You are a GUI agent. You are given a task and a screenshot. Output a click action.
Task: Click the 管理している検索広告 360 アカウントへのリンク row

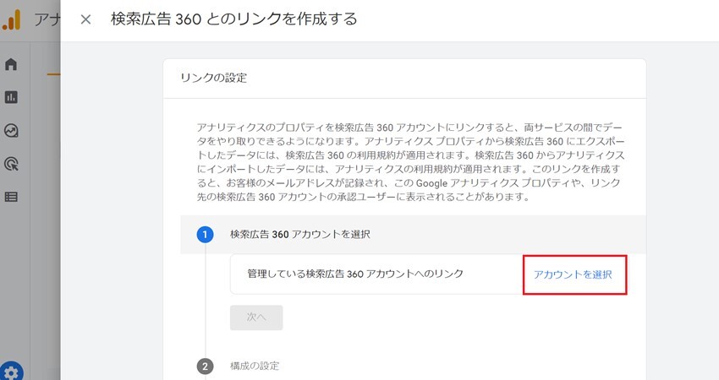(x=355, y=274)
